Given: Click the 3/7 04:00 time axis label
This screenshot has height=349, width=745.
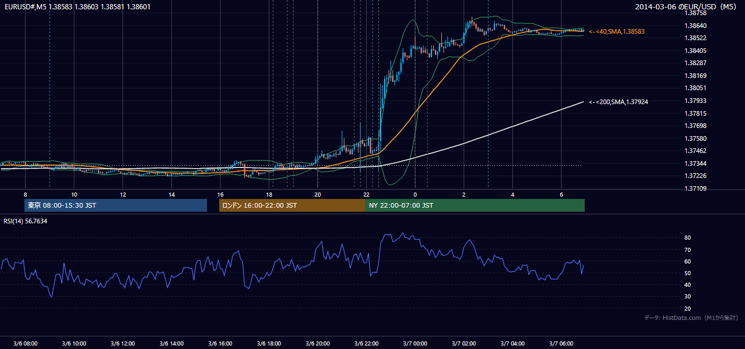Looking at the screenshot, I should pos(512,343).
